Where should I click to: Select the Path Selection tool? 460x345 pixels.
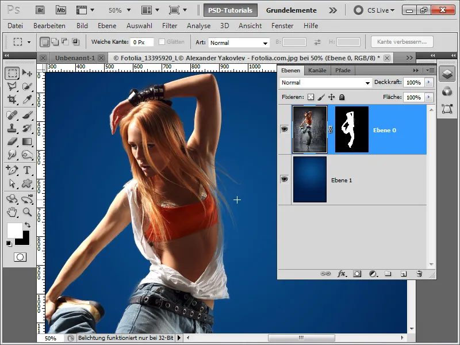(12, 183)
